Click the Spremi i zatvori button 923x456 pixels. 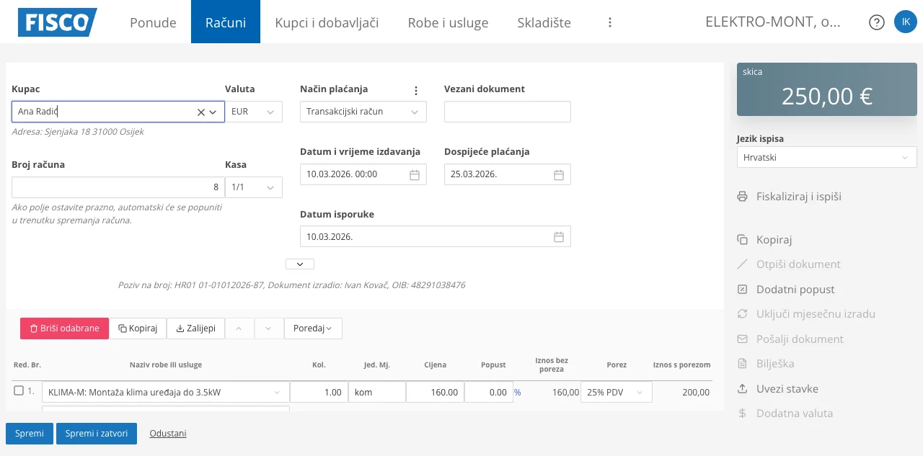pyautogui.click(x=97, y=434)
